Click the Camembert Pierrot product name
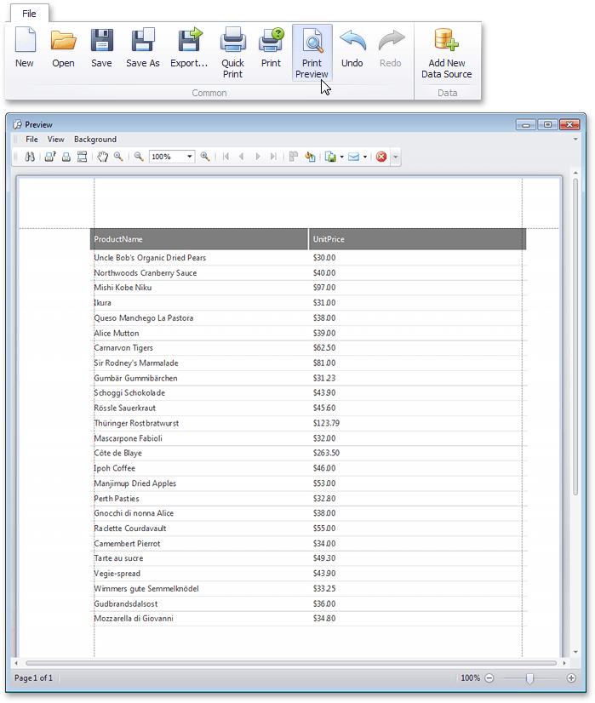The width and height of the screenshot is (595, 703). (128, 543)
